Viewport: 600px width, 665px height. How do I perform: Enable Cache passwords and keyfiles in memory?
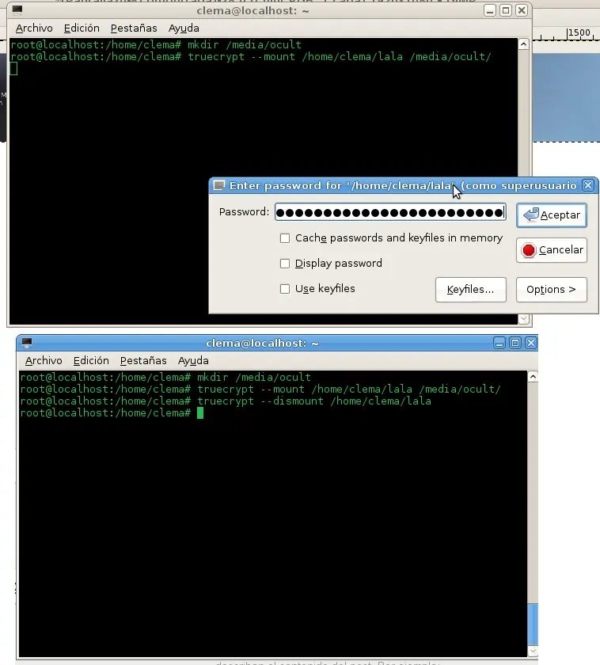(285, 238)
